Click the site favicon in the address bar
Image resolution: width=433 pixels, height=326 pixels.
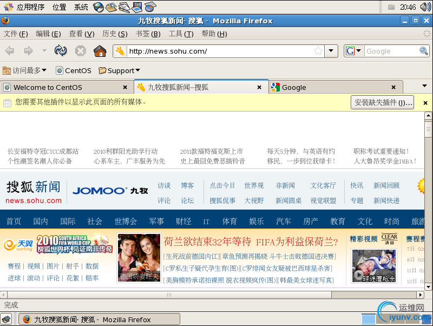[120, 51]
